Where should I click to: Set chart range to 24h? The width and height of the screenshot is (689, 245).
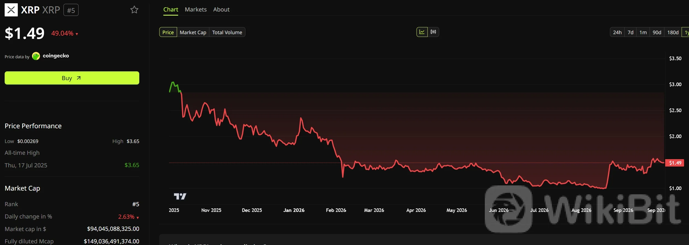click(617, 32)
